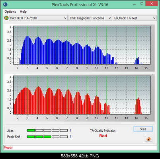
Task: Click the Jitter label
Action: (10, 130)
